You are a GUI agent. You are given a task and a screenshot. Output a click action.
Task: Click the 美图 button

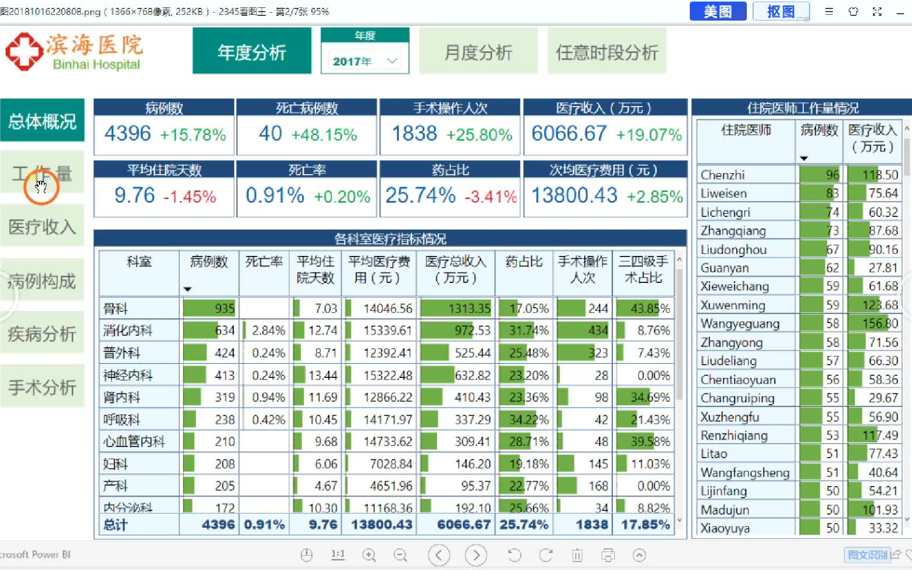(x=718, y=11)
